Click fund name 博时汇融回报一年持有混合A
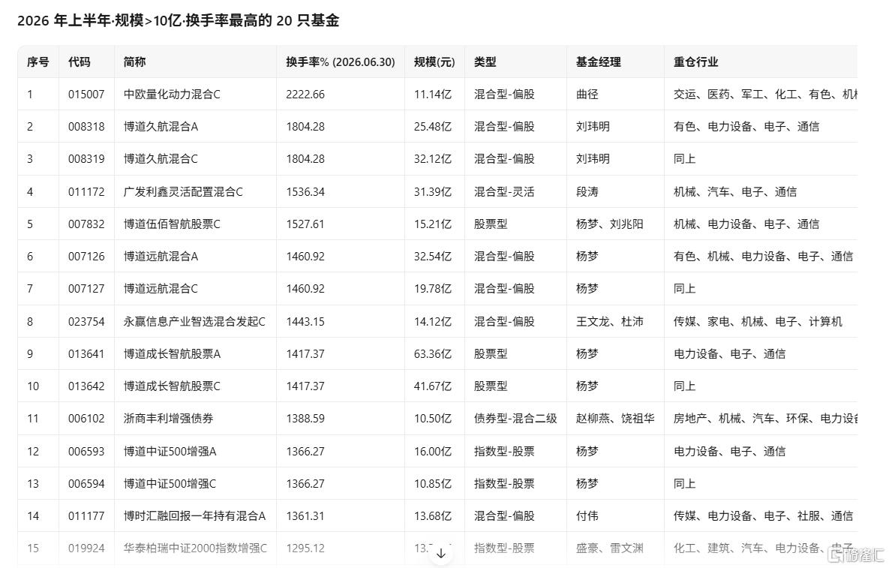 tap(194, 515)
